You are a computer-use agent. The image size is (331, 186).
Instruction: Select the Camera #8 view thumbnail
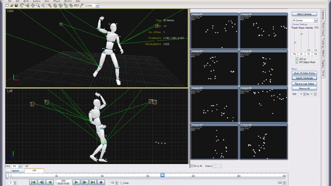tap(263, 142)
